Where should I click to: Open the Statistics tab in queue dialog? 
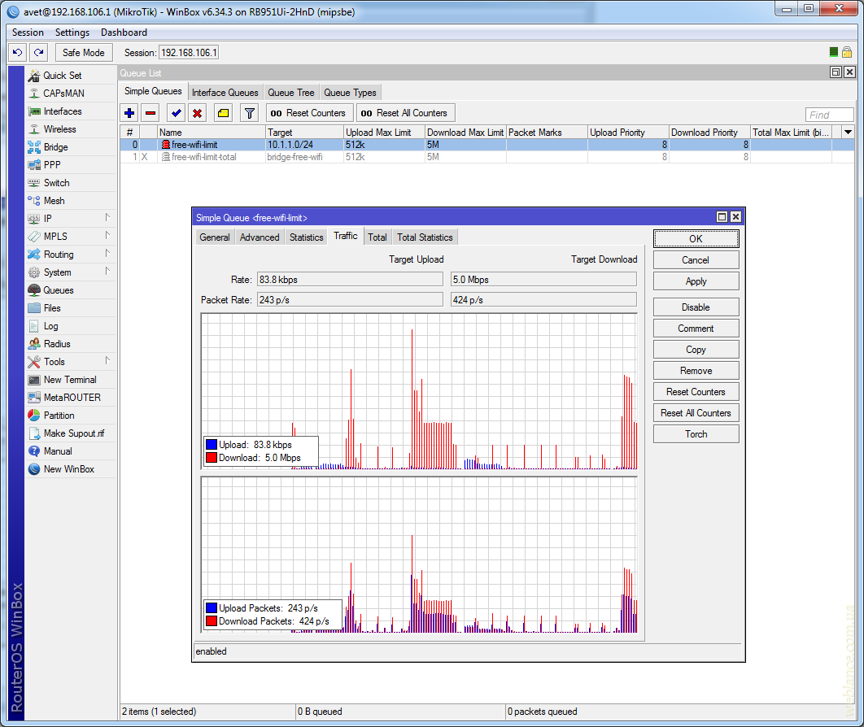tap(306, 237)
